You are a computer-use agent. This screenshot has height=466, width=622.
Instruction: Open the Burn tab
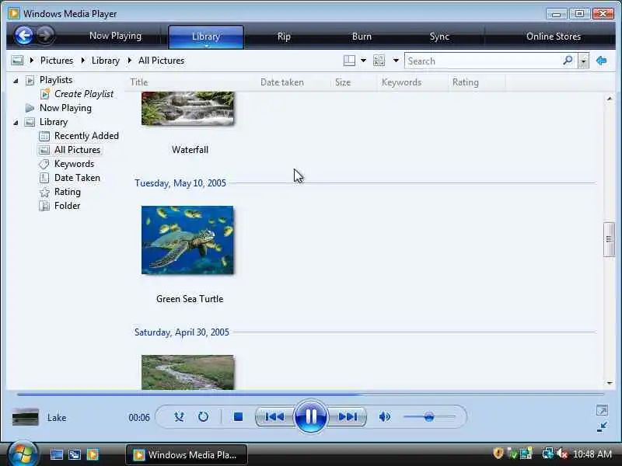(x=362, y=37)
